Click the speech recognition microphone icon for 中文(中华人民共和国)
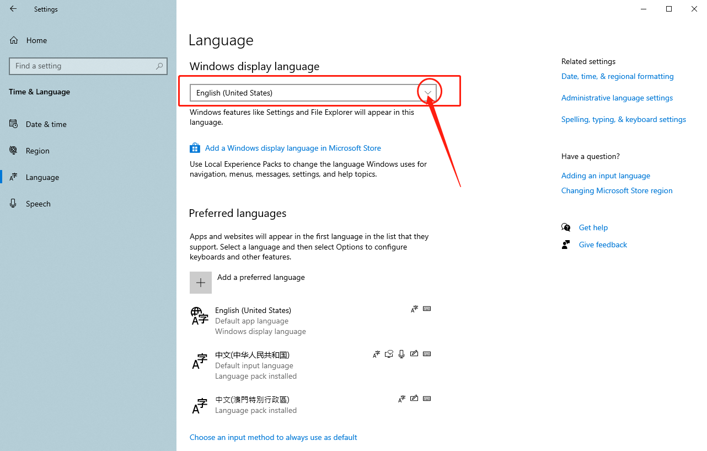This screenshot has height=451, width=707. pos(401,354)
